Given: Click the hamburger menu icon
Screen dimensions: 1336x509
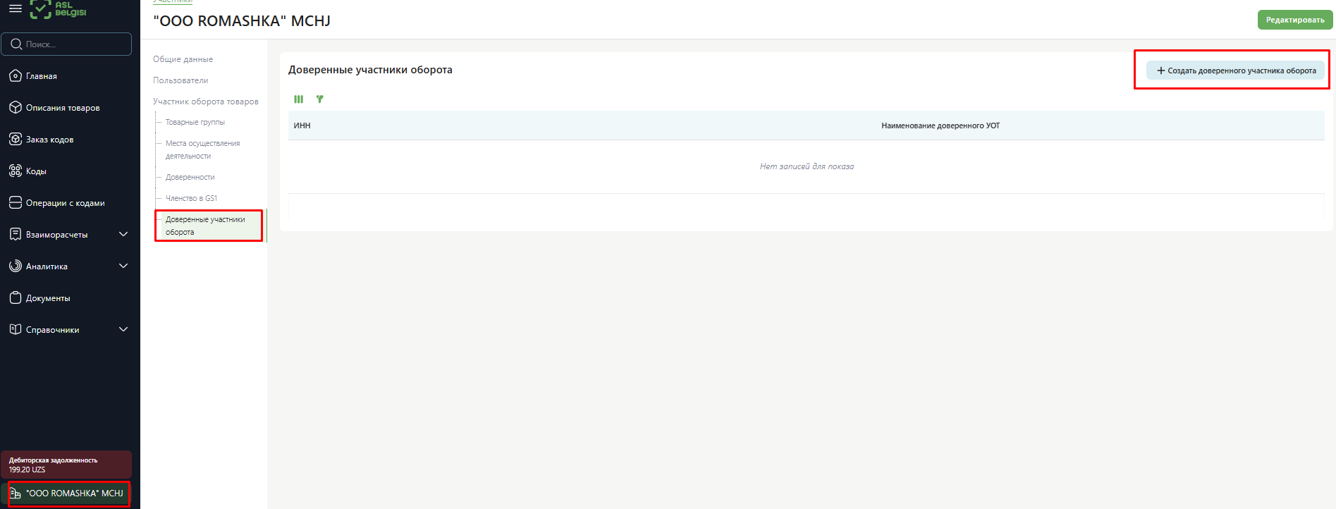Looking at the screenshot, I should click(x=15, y=8).
